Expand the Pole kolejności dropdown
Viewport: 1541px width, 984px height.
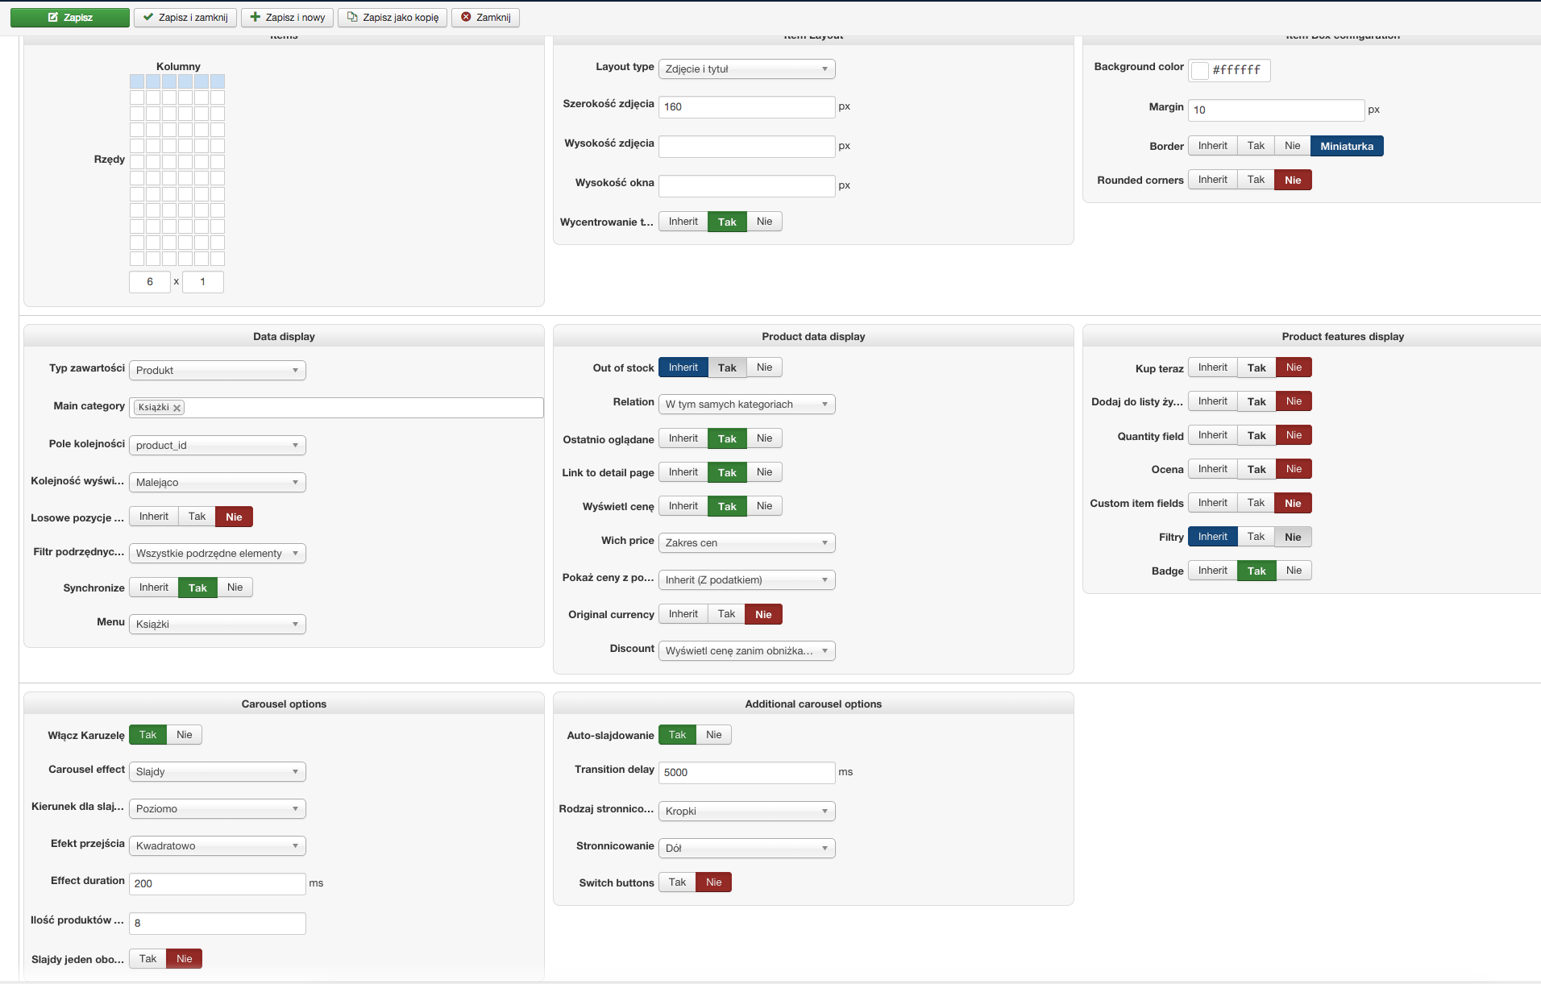pos(218,446)
